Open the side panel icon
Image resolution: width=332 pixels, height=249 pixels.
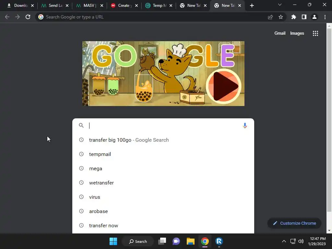point(304,17)
